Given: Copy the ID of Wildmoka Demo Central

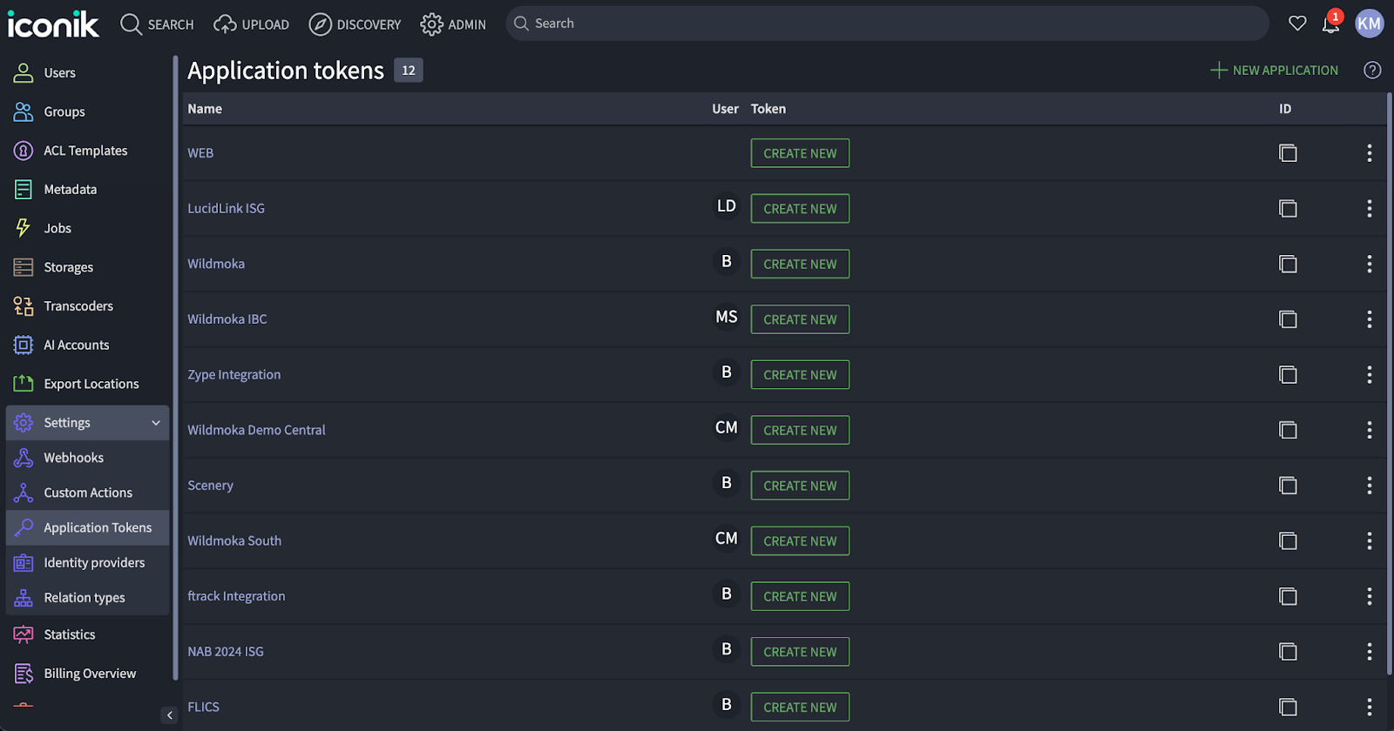Looking at the screenshot, I should (1288, 430).
